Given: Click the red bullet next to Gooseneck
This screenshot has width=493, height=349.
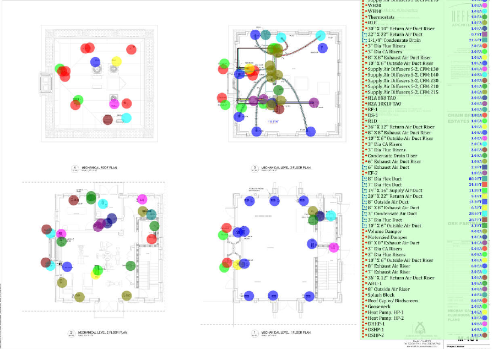Looking at the screenshot, I should coord(365,307).
